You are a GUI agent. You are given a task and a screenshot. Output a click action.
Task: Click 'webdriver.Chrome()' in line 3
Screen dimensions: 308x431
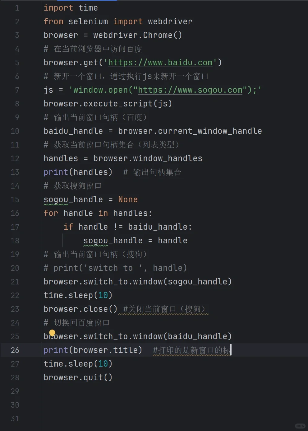(138, 35)
